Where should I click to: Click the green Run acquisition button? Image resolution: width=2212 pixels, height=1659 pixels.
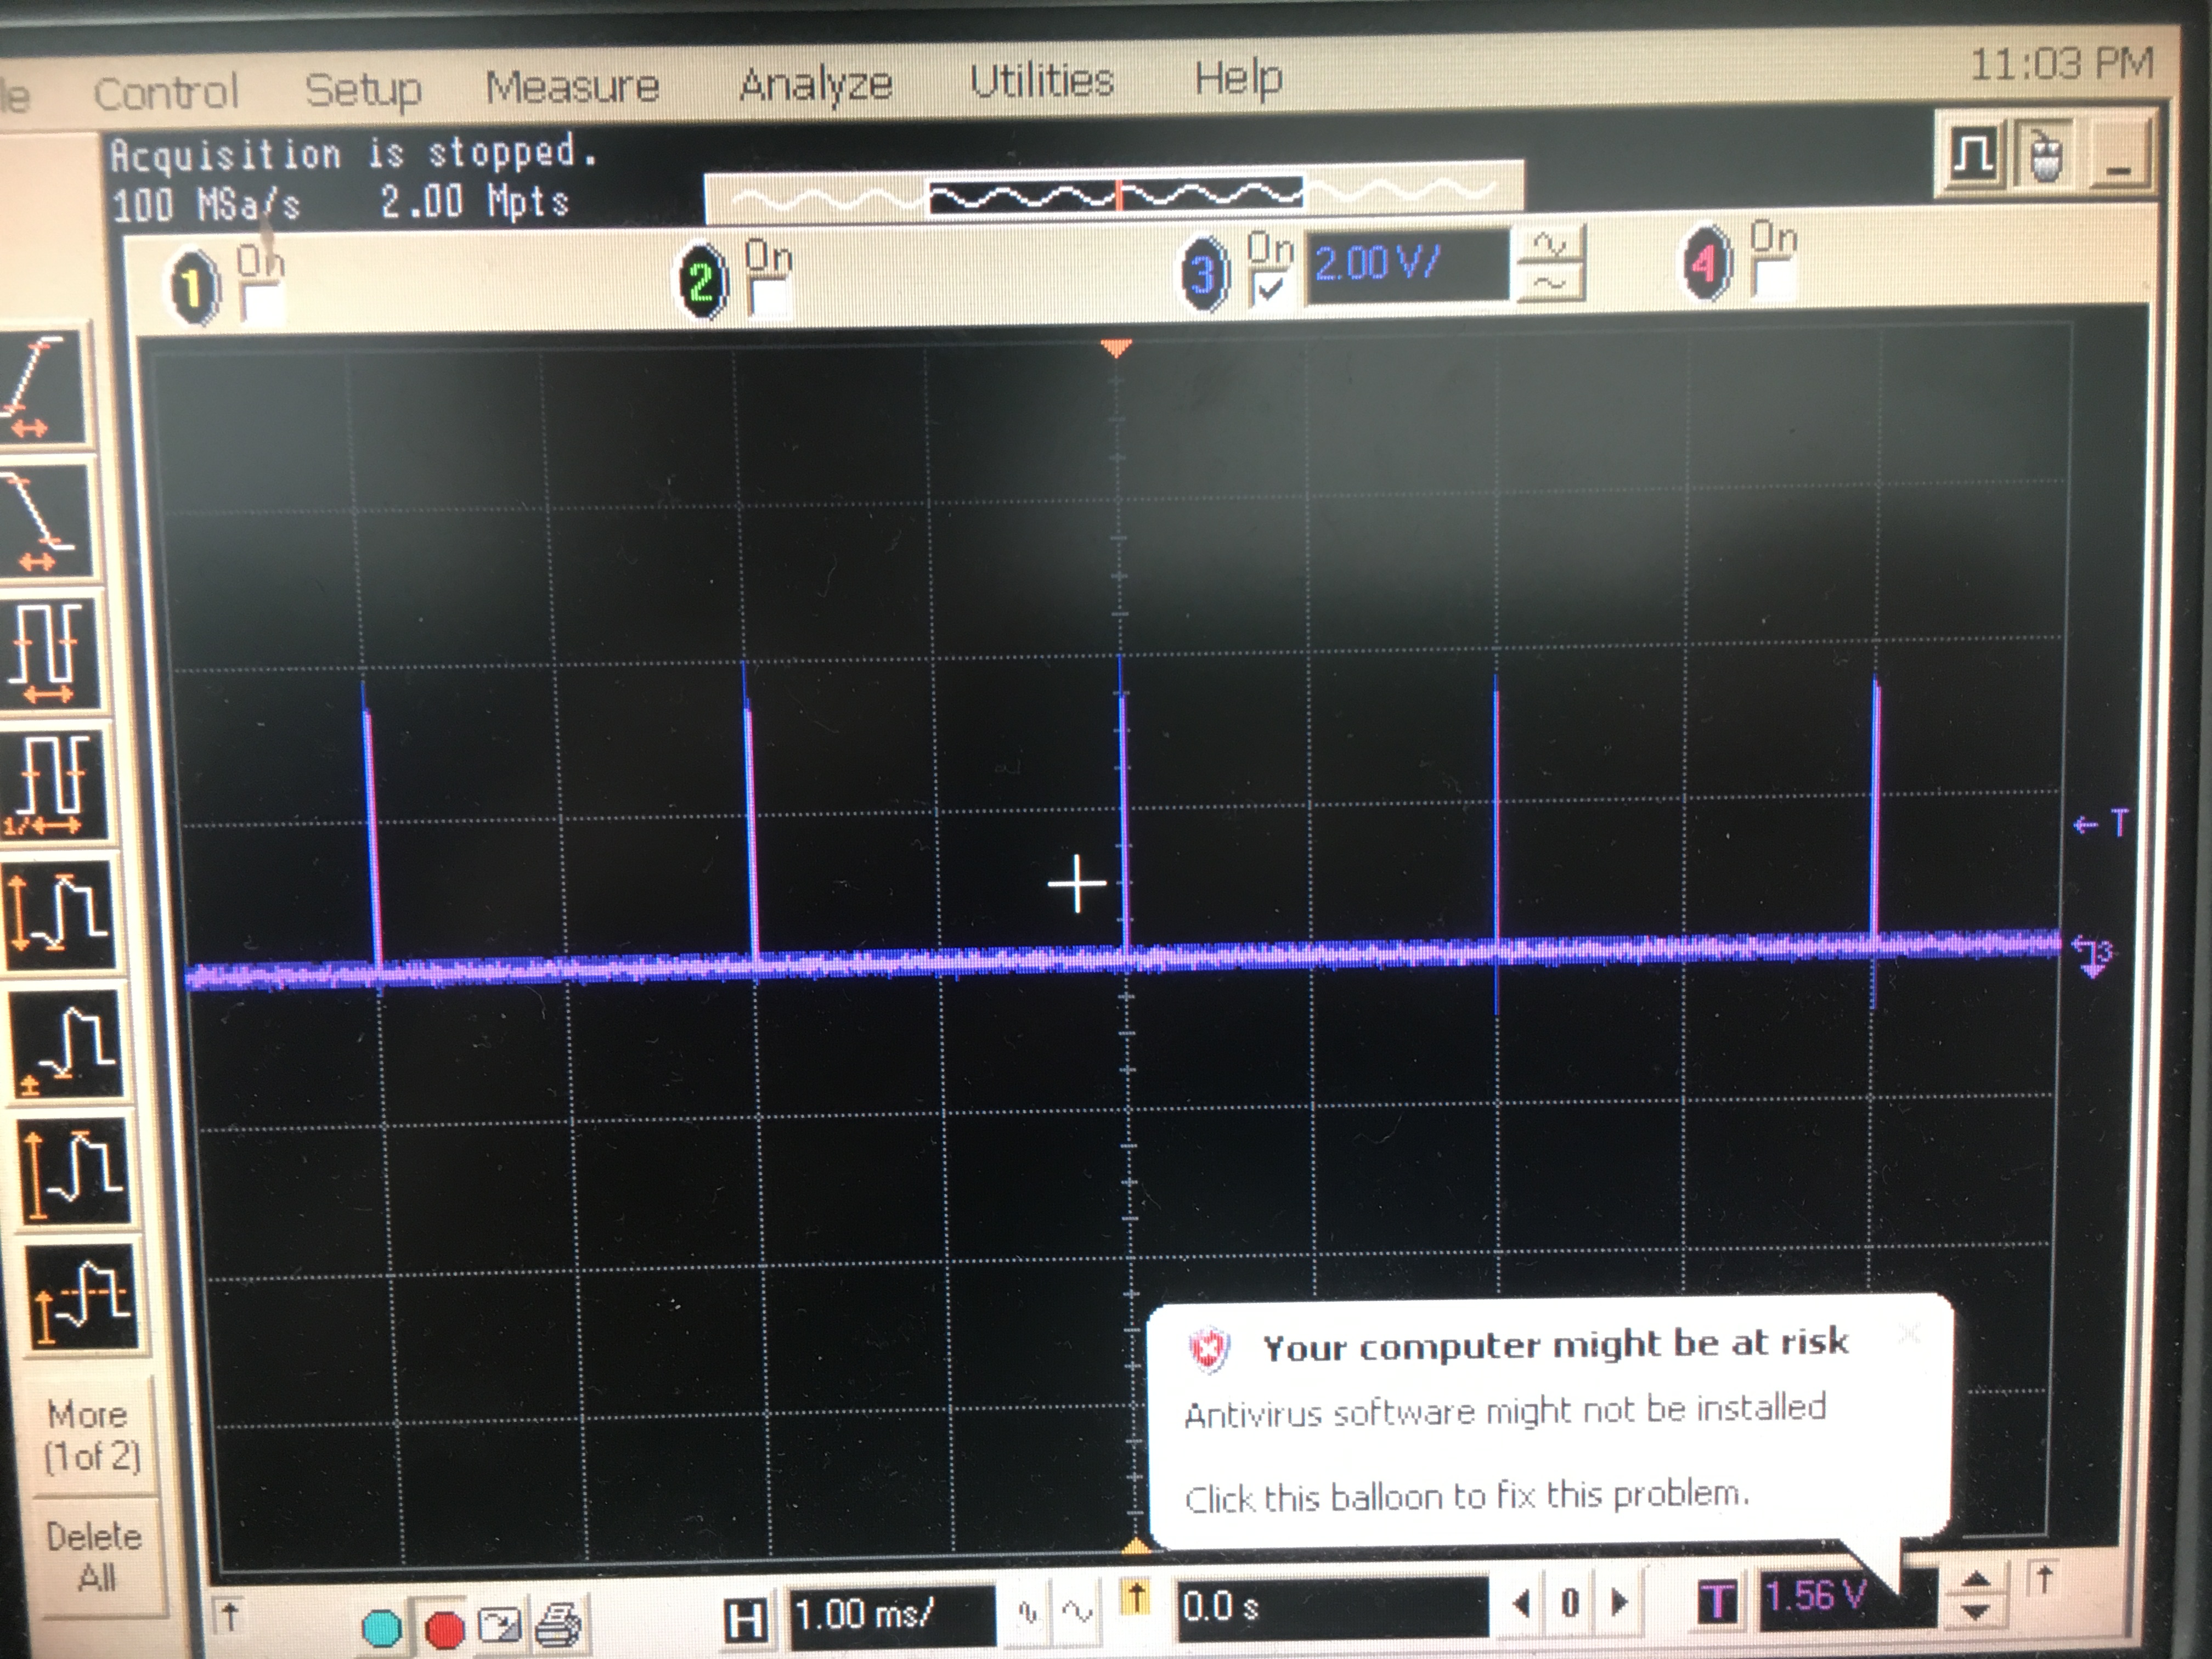coord(381,1628)
